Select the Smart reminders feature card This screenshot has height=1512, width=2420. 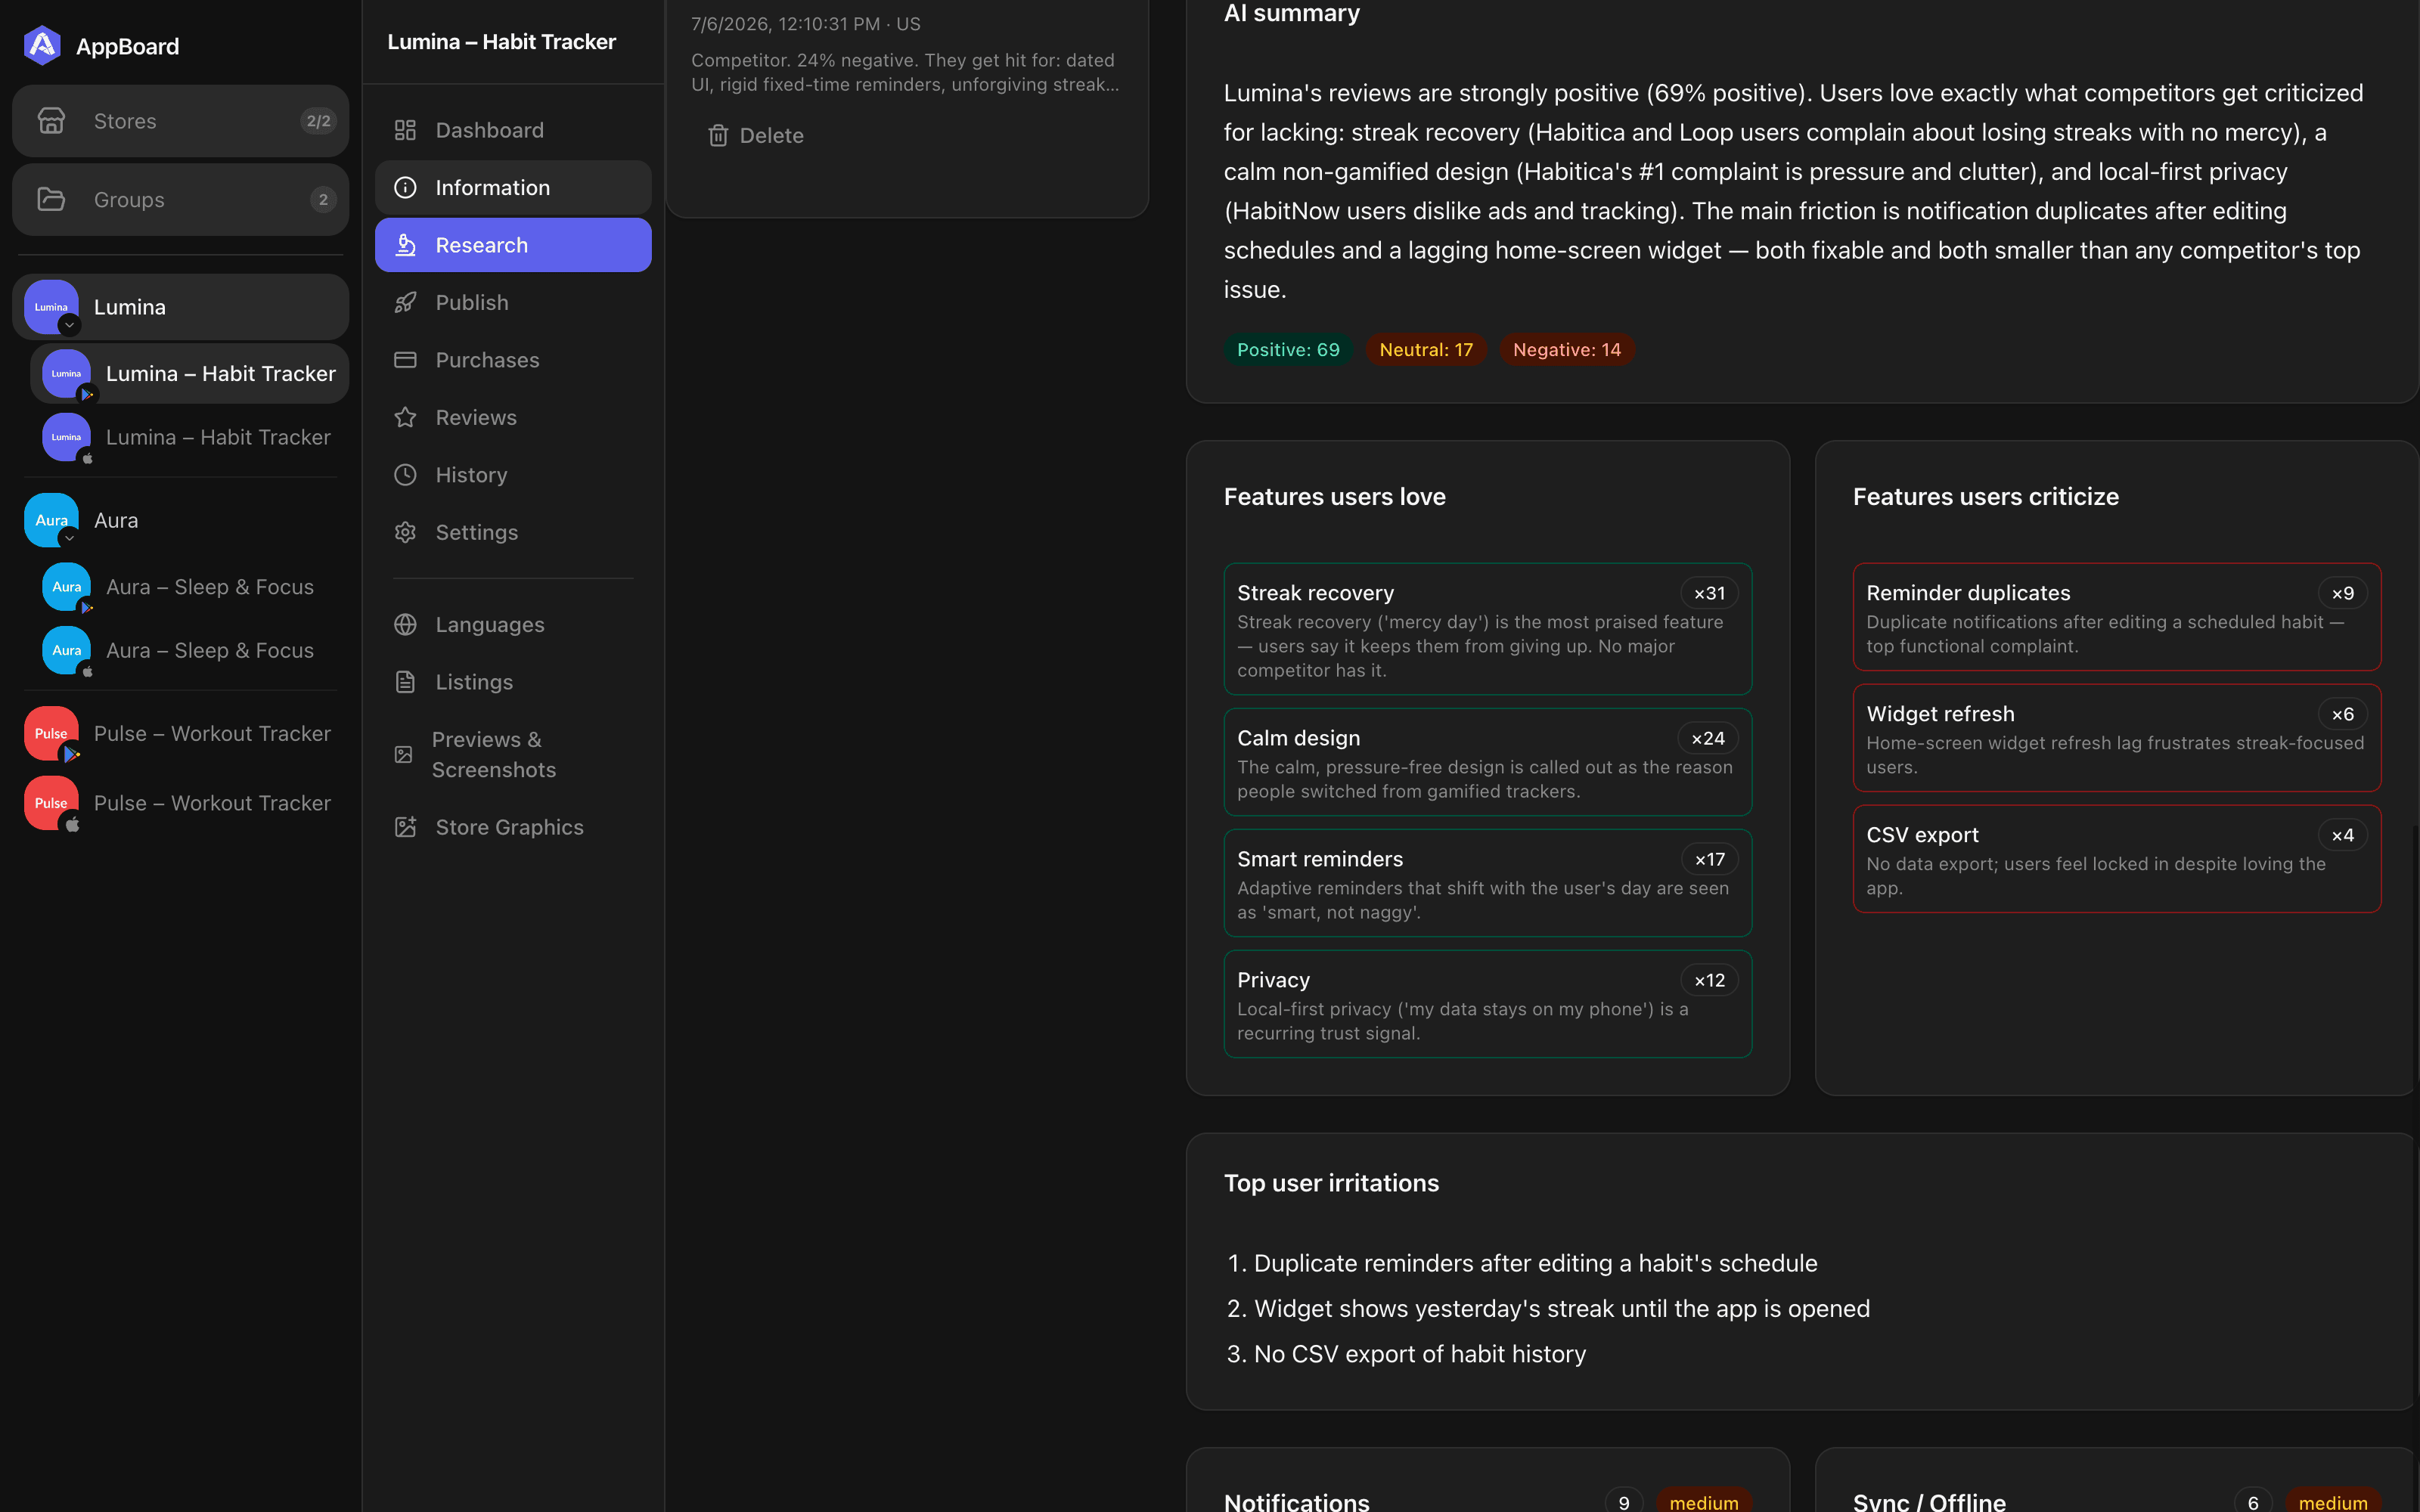(1488, 884)
